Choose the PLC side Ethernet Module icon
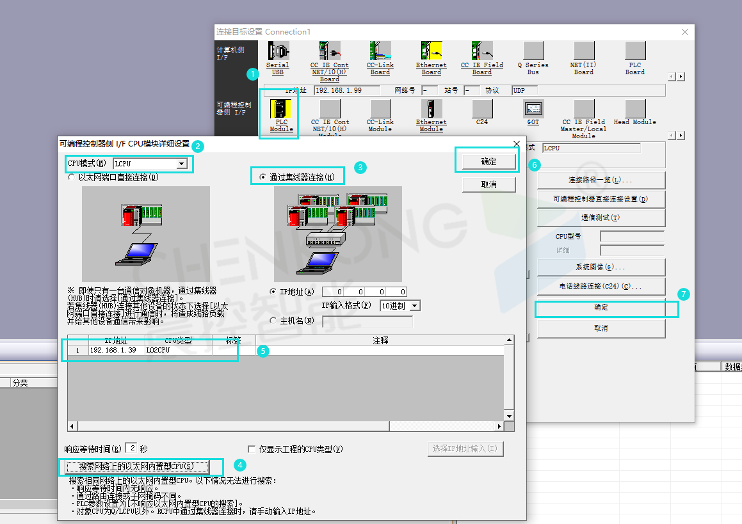The height and width of the screenshot is (524, 742). (x=431, y=109)
